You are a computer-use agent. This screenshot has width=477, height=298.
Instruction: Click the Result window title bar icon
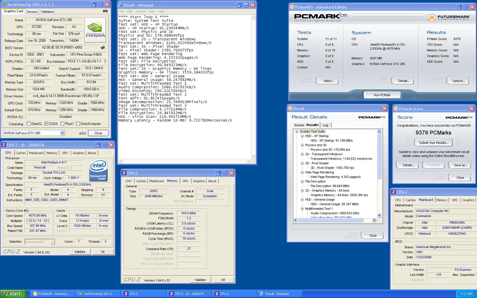coord(290,108)
